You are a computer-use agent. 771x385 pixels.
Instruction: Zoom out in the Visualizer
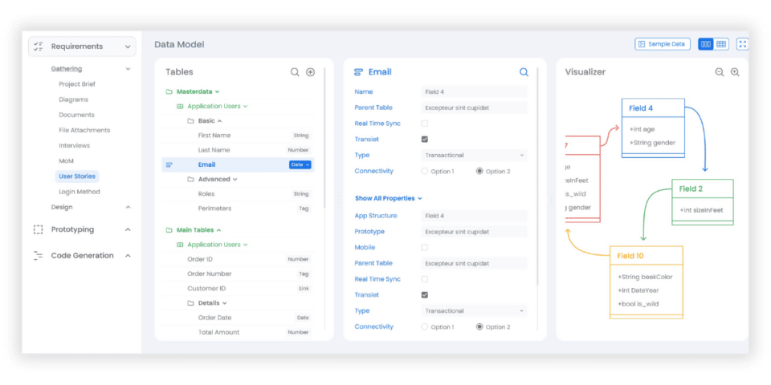coord(720,72)
